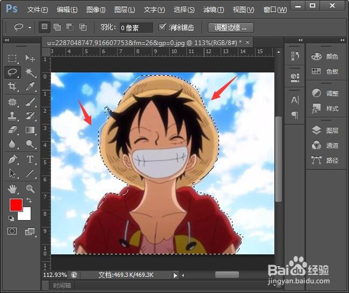
Task: Select the Gradient tool
Action: [x=30, y=130]
